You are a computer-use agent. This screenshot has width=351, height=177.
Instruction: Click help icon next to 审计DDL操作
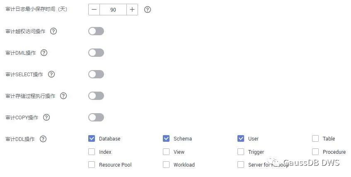point(43,139)
